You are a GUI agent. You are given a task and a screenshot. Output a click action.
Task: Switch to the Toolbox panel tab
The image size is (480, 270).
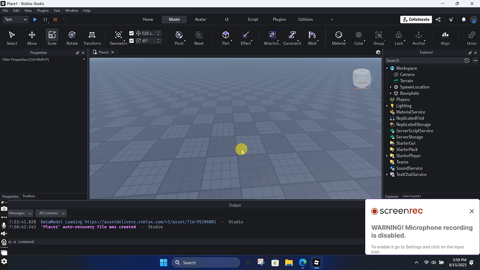coord(29,196)
